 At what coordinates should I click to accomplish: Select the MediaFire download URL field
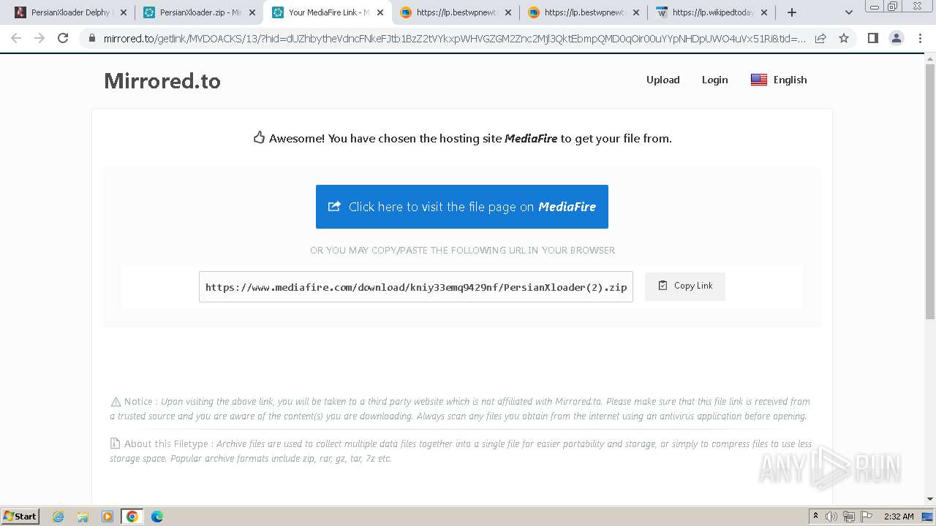[x=416, y=287]
